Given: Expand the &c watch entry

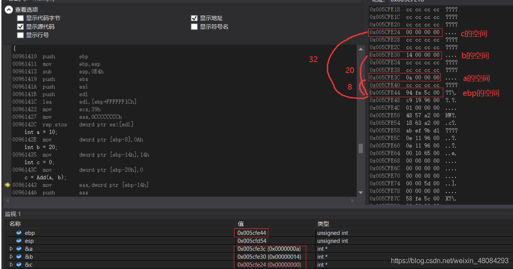Looking at the screenshot, I should tap(11, 265).
